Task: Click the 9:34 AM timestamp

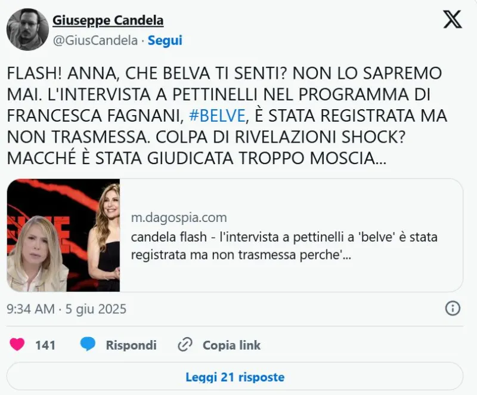Action: point(31,309)
